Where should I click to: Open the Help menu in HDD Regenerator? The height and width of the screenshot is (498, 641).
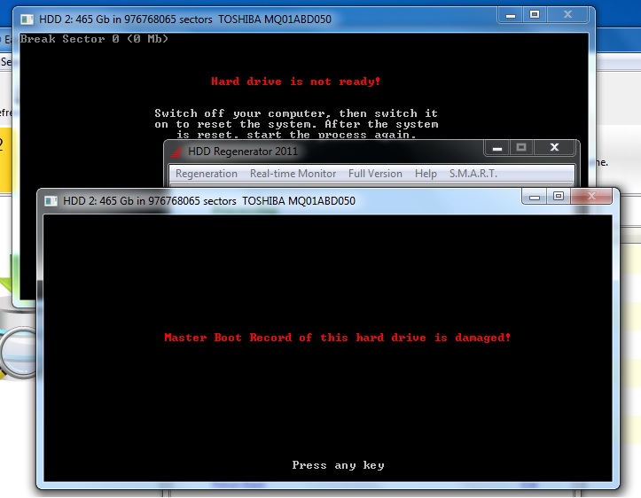pos(426,174)
